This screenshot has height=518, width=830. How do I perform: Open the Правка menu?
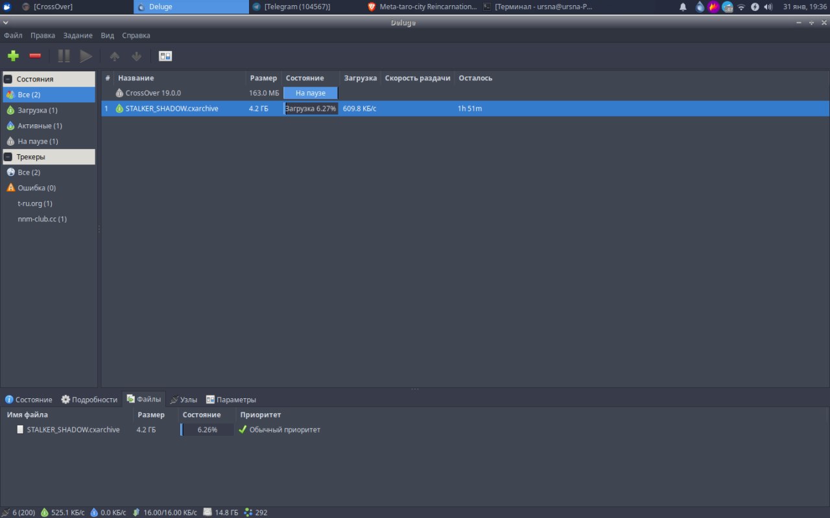click(x=43, y=36)
